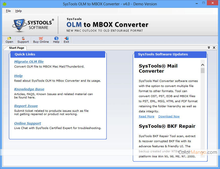Select the Support icon in the toolbar
The height and width of the screenshot is (169, 220).
23,40
